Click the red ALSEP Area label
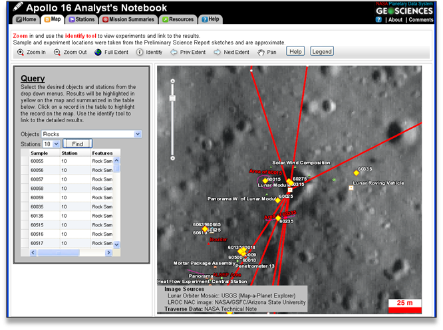 coord(227,275)
